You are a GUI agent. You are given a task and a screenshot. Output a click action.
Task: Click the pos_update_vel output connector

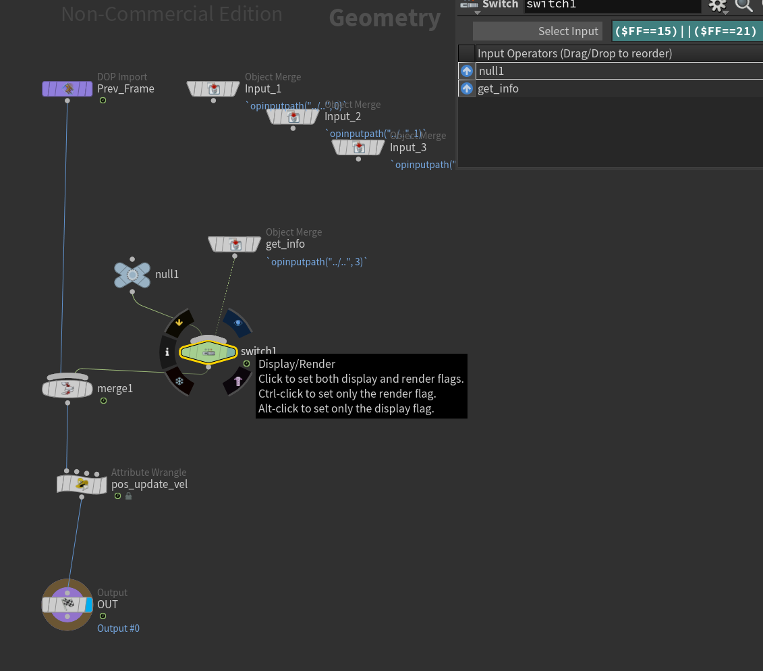click(x=82, y=497)
